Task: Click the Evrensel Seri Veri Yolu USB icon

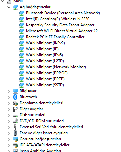Action: pyautogui.click(x=15, y=127)
